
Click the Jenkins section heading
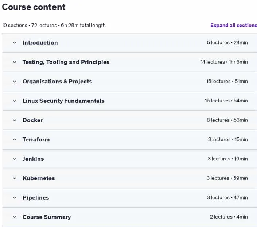pyautogui.click(x=33, y=159)
